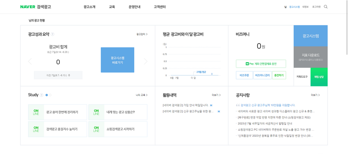The width and height of the screenshot is (348, 154).
Task: Open the search magnifier icon
Action: 326,7
